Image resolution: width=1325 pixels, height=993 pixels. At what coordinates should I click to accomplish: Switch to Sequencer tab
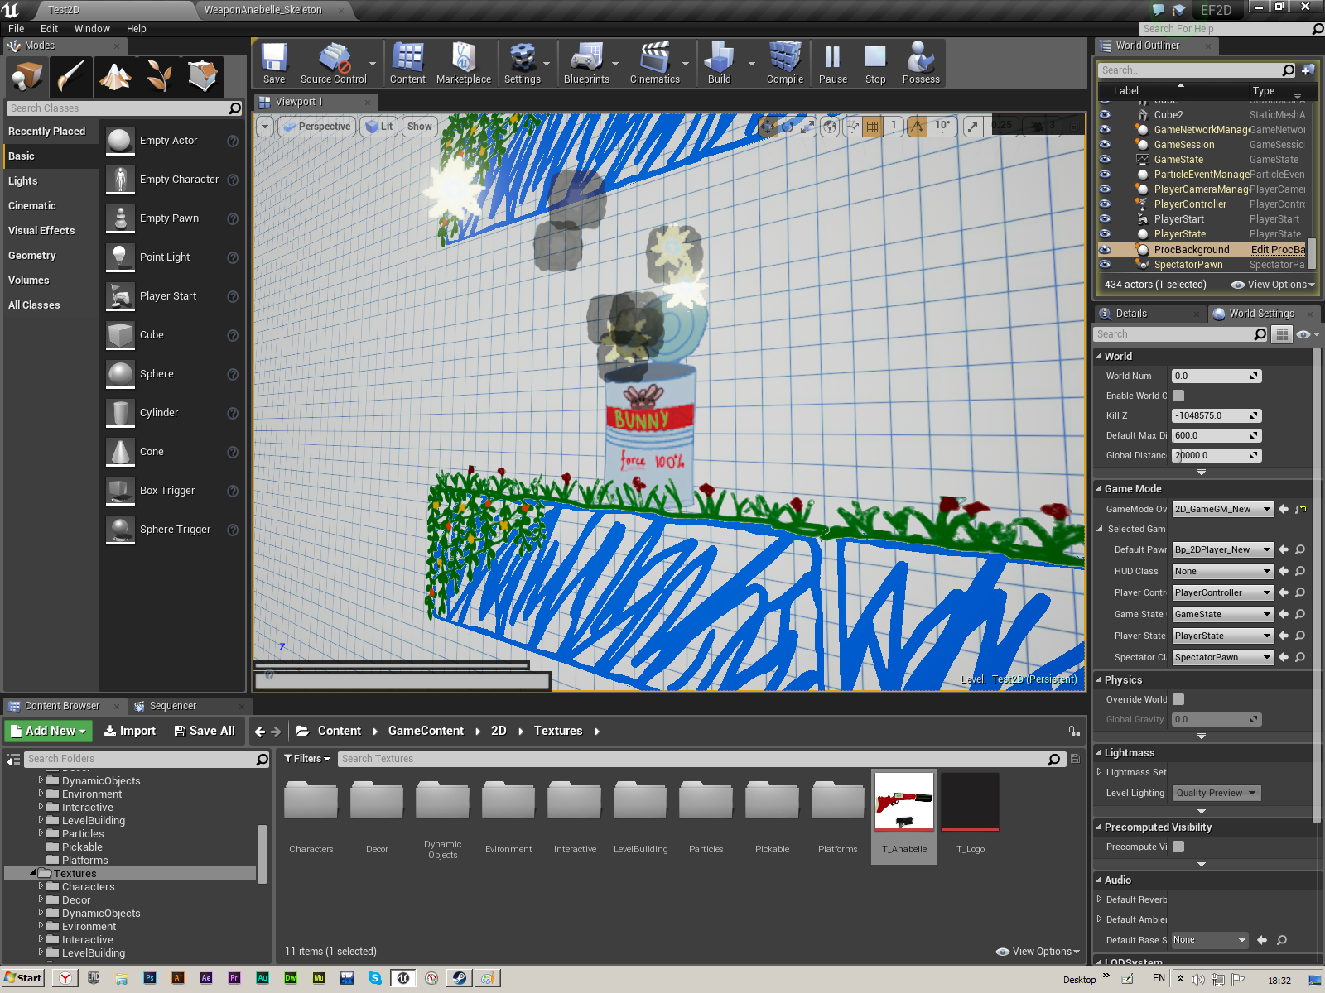(172, 706)
